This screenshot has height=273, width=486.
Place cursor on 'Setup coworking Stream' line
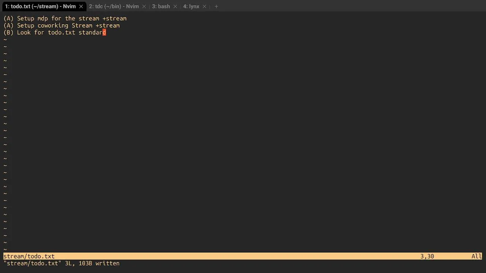coord(62,25)
